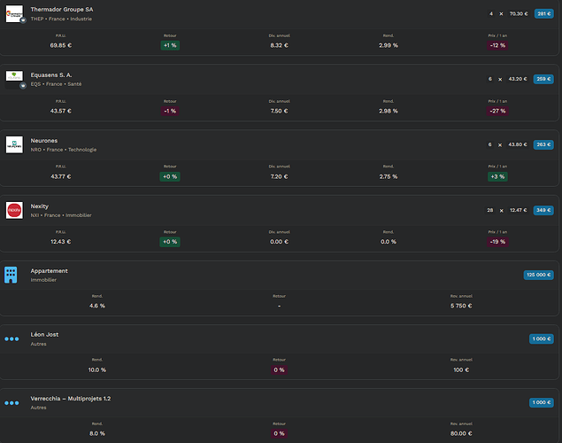Click Verrecchia's annual income 80.00 €
This screenshot has height=443, width=562.
461,433
